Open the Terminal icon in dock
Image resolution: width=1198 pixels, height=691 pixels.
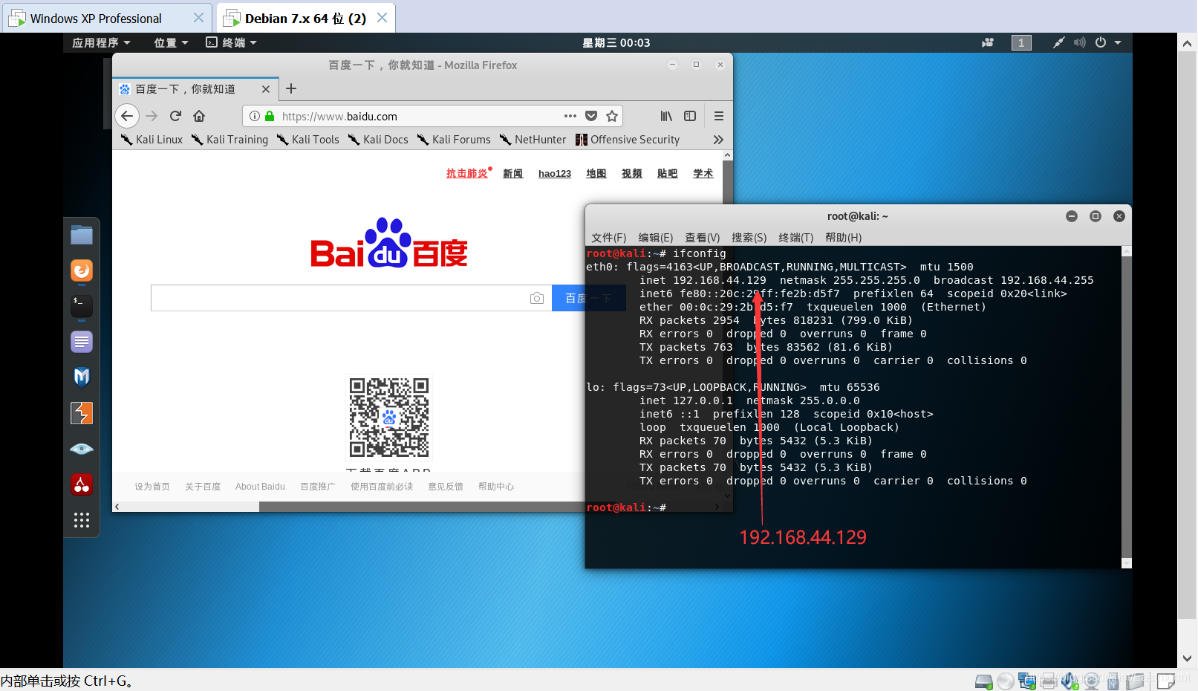(x=82, y=306)
